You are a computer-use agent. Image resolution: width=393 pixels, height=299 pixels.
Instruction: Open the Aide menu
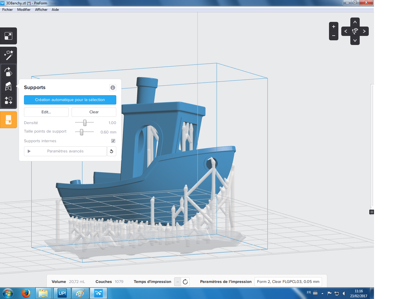click(x=55, y=10)
